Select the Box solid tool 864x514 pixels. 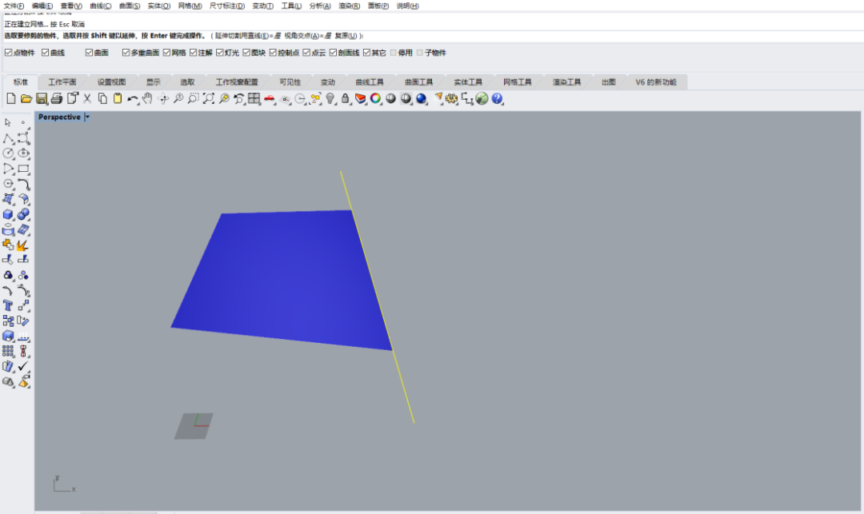(x=8, y=214)
